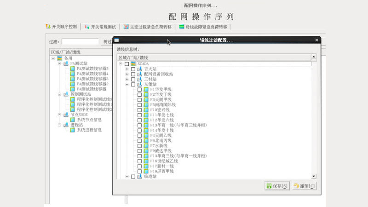Click the scrollbar down arrow in feeder tree
This screenshot has width=368, height=207.
[314, 176]
